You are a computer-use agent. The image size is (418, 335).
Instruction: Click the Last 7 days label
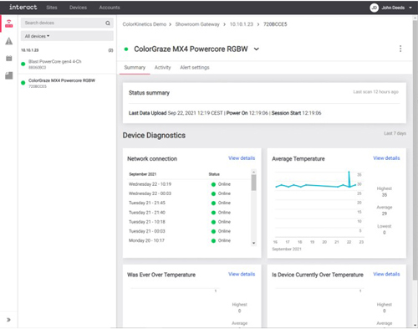click(x=395, y=133)
